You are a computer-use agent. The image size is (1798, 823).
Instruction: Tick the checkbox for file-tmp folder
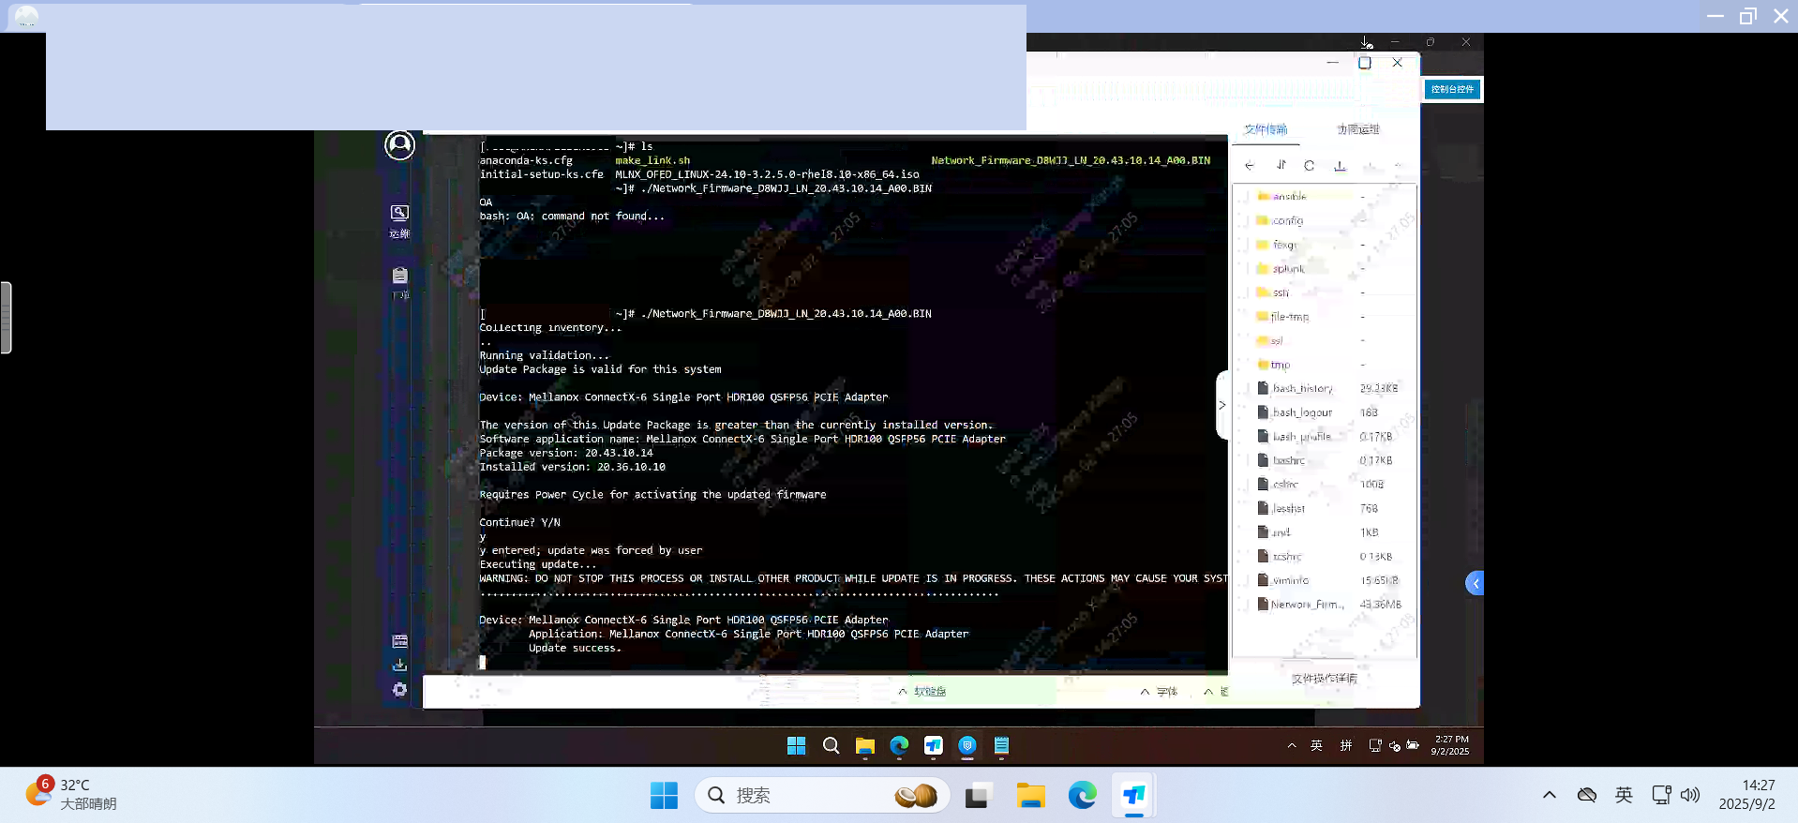click(x=1245, y=317)
